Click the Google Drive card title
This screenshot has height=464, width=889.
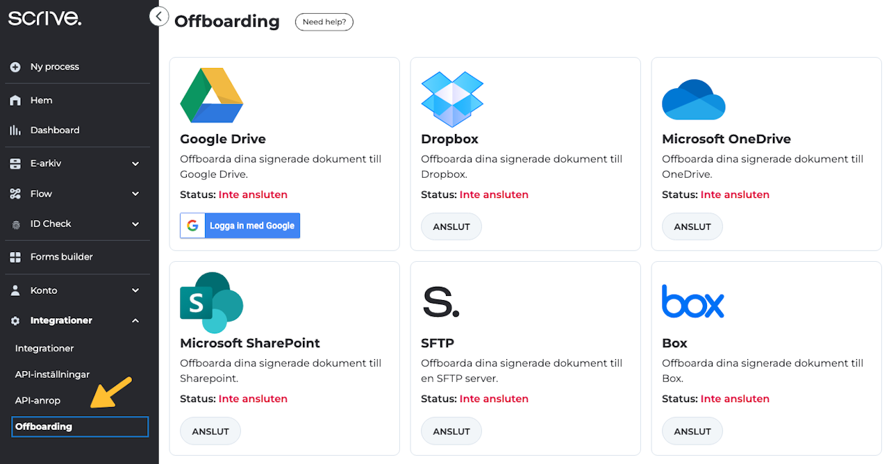tap(223, 139)
